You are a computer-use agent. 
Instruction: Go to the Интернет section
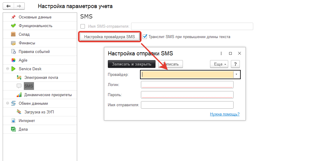tap(27, 121)
